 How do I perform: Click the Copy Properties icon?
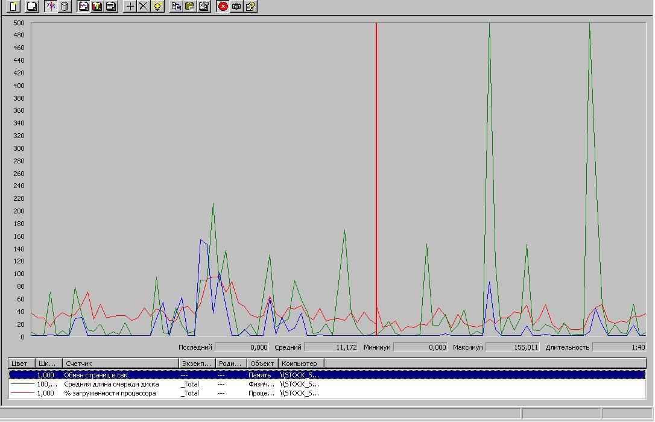click(176, 7)
